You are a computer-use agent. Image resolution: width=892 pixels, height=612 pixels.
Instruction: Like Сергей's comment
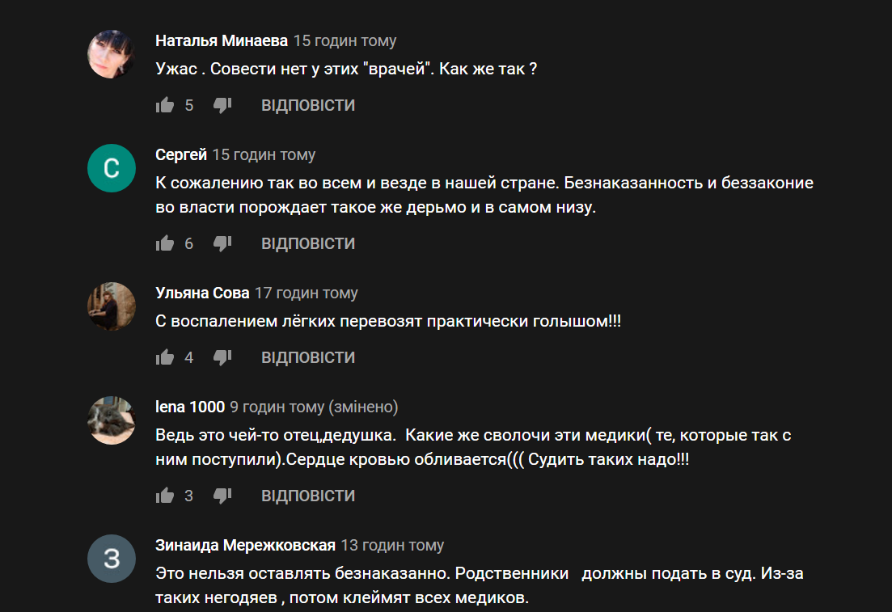165,243
